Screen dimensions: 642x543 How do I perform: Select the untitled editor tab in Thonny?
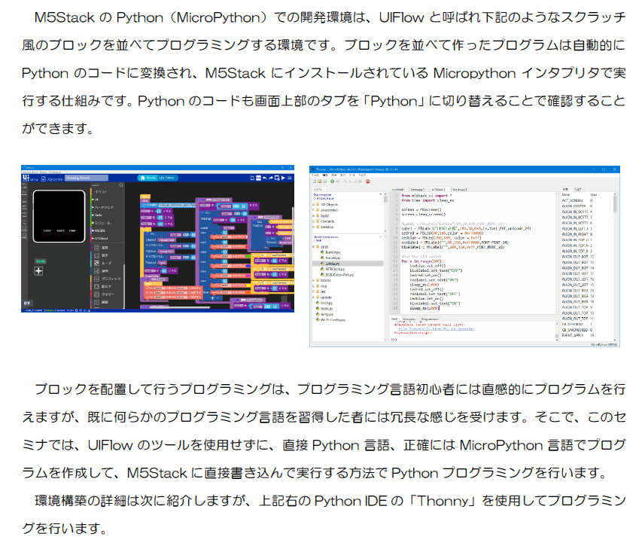coord(399,189)
